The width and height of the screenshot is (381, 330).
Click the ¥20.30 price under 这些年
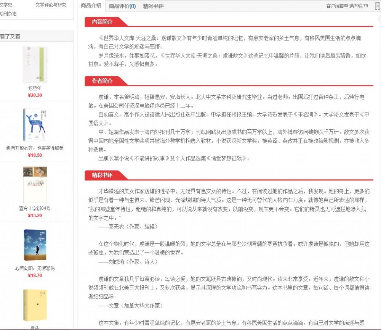point(35,95)
